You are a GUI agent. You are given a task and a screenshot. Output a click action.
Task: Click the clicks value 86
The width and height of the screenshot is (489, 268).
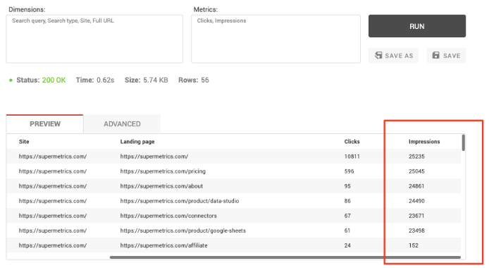pyautogui.click(x=347, y=201)
